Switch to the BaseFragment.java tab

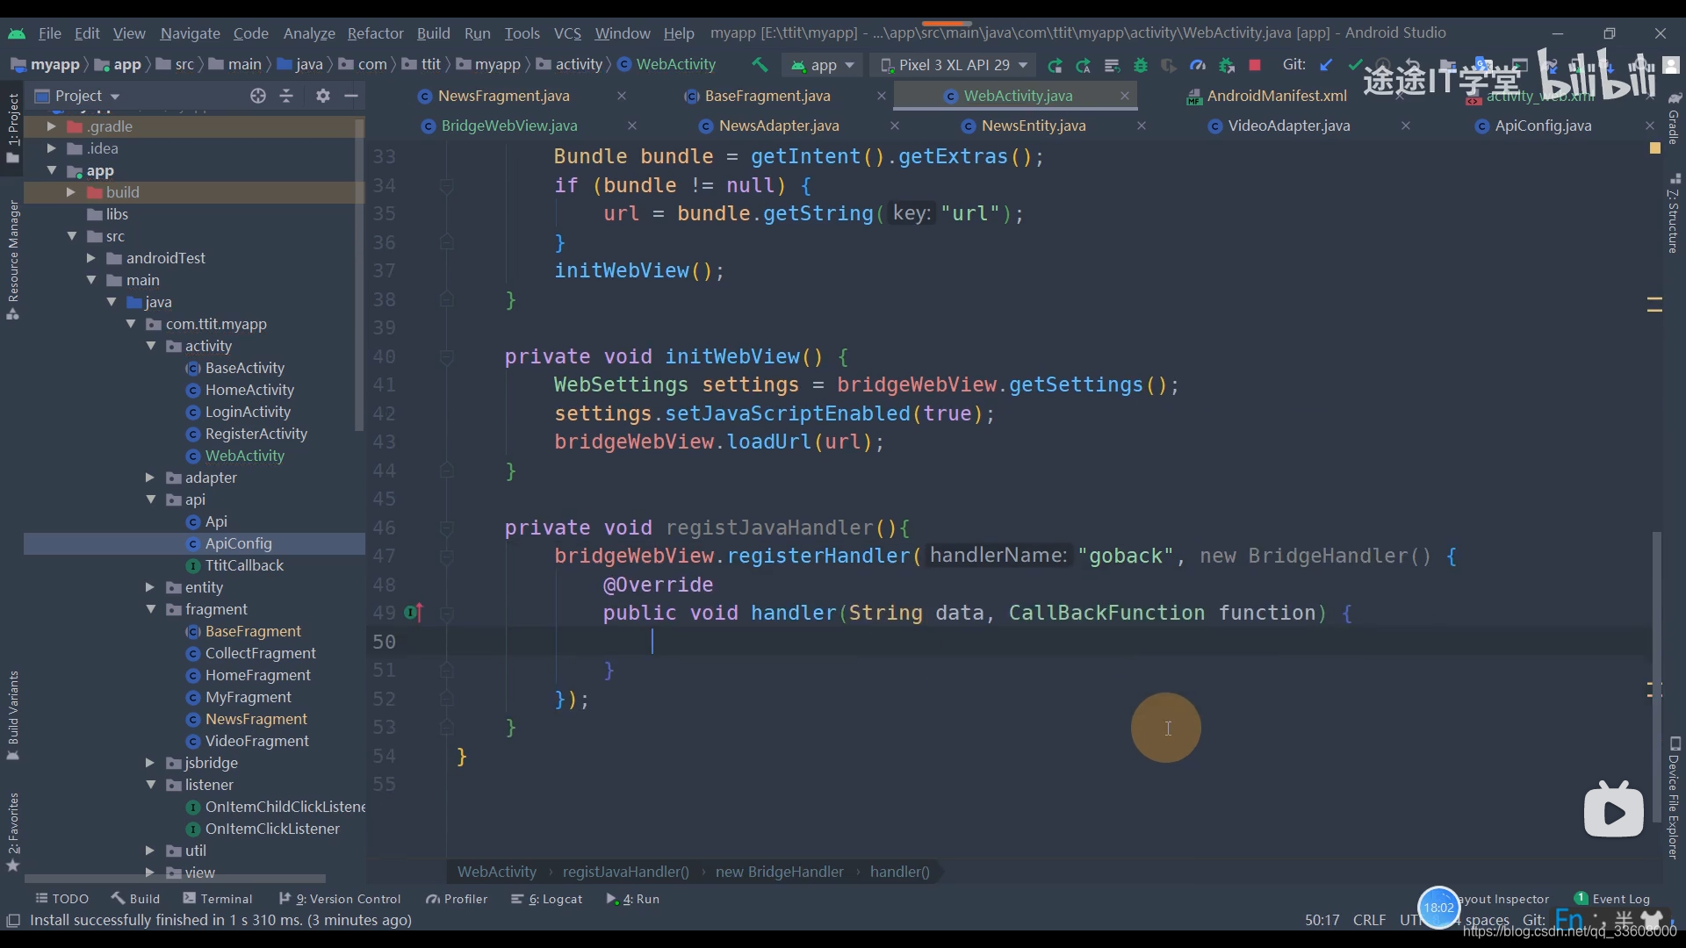pyautogui.click(x=767, y=96)
